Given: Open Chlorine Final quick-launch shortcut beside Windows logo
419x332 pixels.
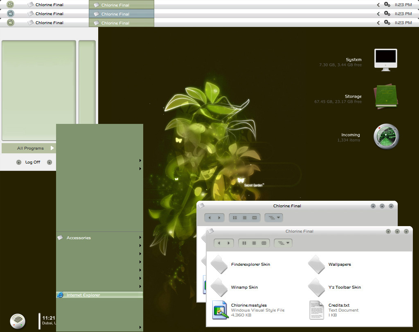Looking at the screenshot, I should [x=45, y=5].
